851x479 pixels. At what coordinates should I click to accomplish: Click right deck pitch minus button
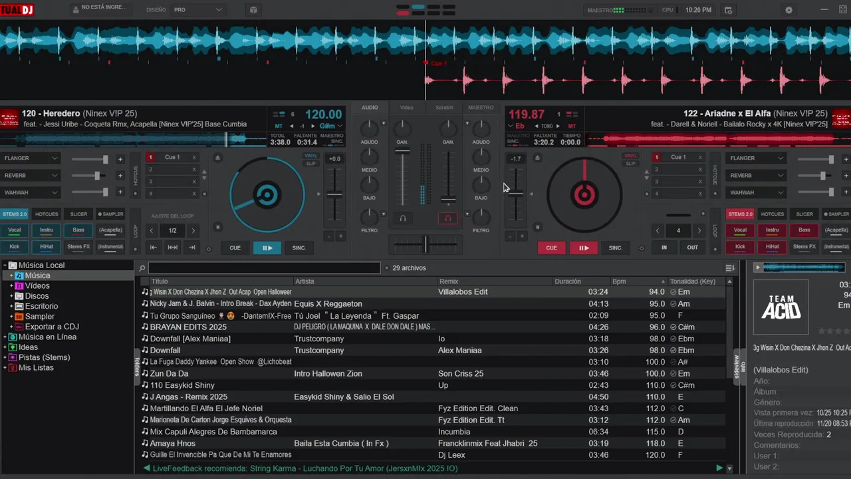(x=510, y=236)
